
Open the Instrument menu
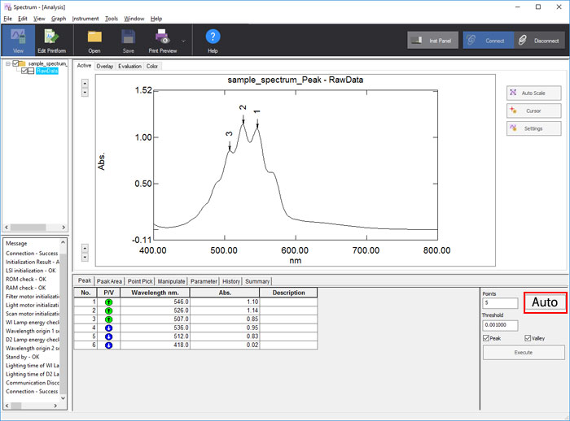85,18
